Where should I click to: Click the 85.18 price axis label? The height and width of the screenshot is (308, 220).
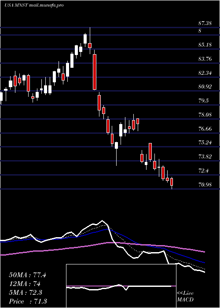pos(205,45)
